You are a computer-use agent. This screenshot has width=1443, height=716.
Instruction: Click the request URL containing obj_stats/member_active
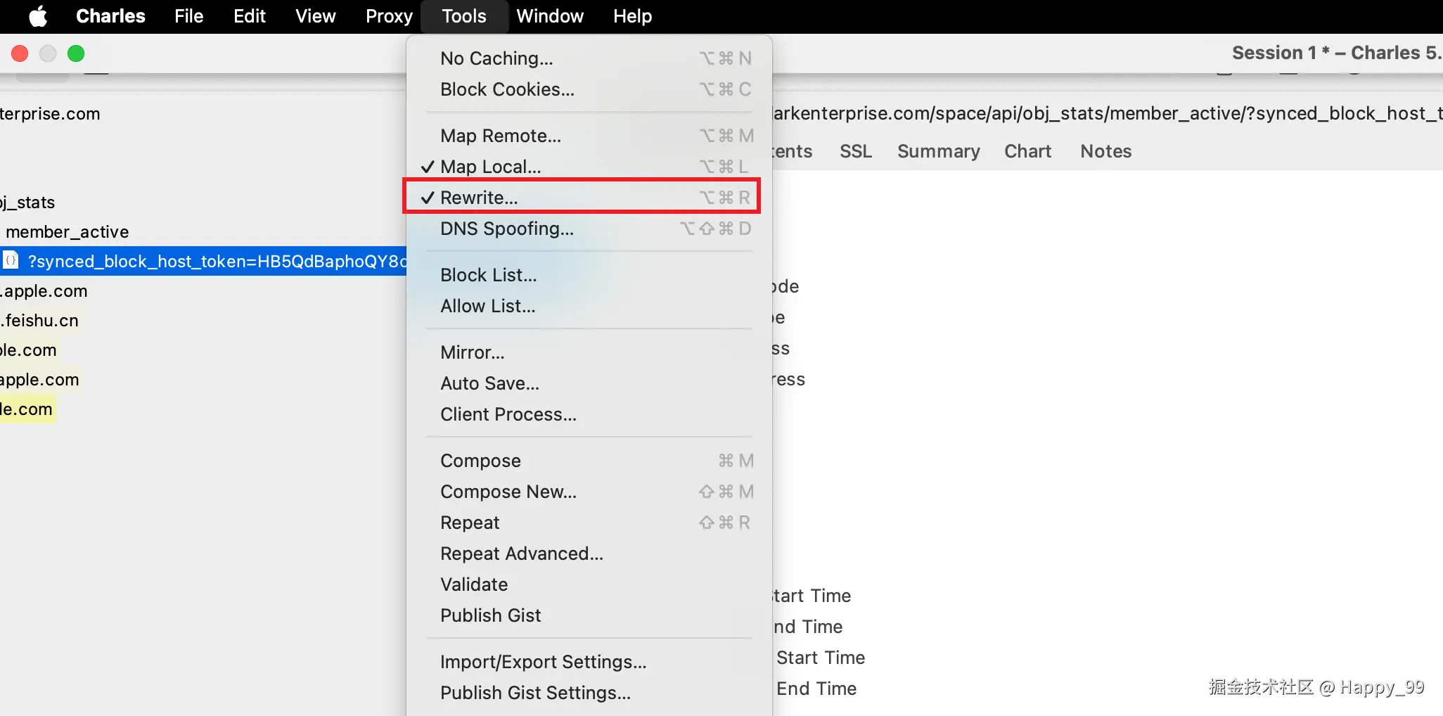pos(1108,114)
